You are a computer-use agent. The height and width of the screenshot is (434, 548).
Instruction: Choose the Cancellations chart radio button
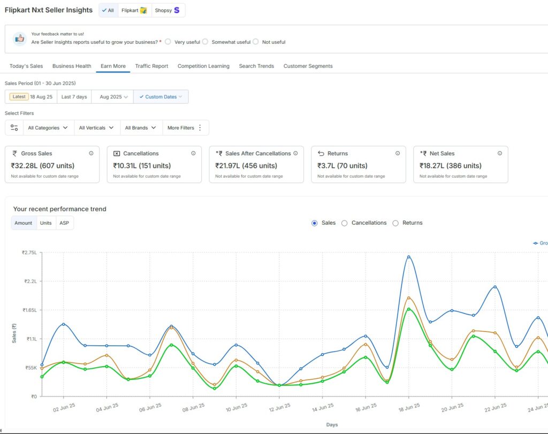(345, 223)
